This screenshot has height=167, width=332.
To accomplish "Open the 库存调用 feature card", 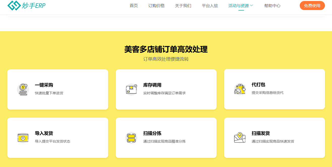I will [166, 89].
